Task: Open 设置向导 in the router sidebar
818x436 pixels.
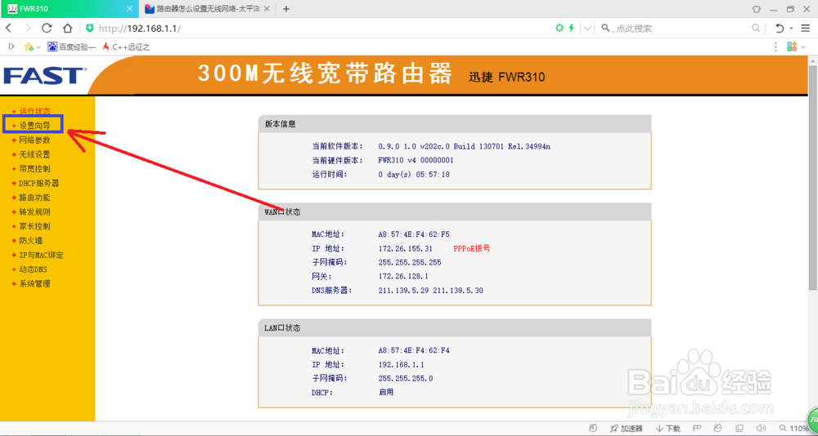Action: tap(34, 126)
